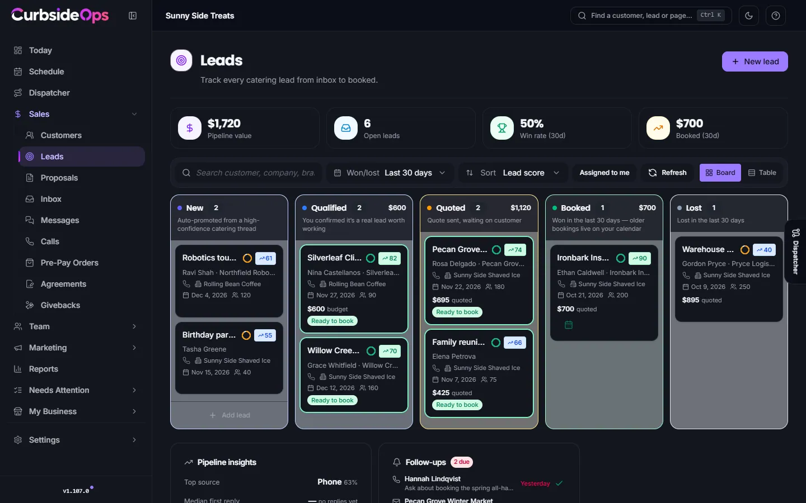
Task: Focus the lead search field
Action: click(x=249, y=173)
